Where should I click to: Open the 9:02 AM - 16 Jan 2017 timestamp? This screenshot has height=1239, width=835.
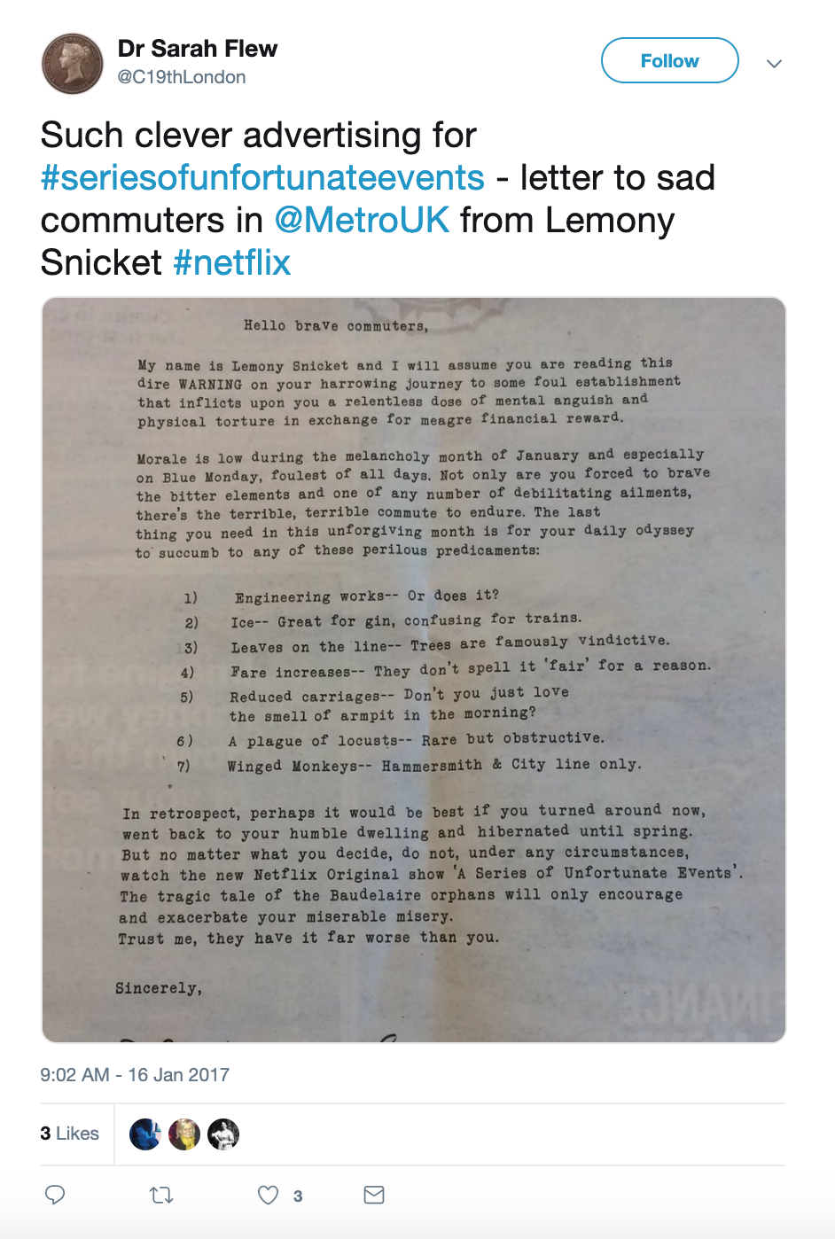pos(135,1075)
